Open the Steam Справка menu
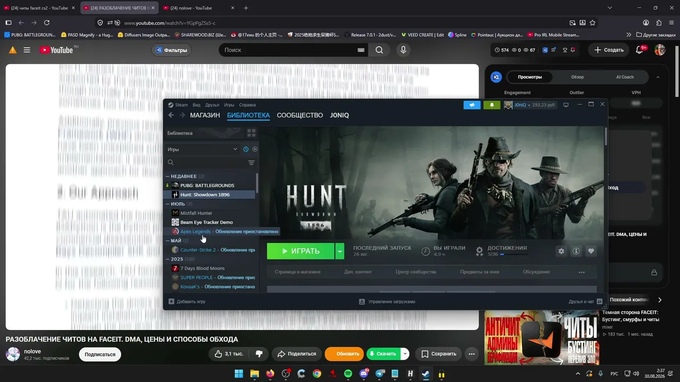Viewport: 680px width, 382px height. 248,105
